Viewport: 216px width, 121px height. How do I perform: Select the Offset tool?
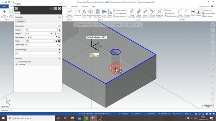pyautogui.click(x=193, y=13)
